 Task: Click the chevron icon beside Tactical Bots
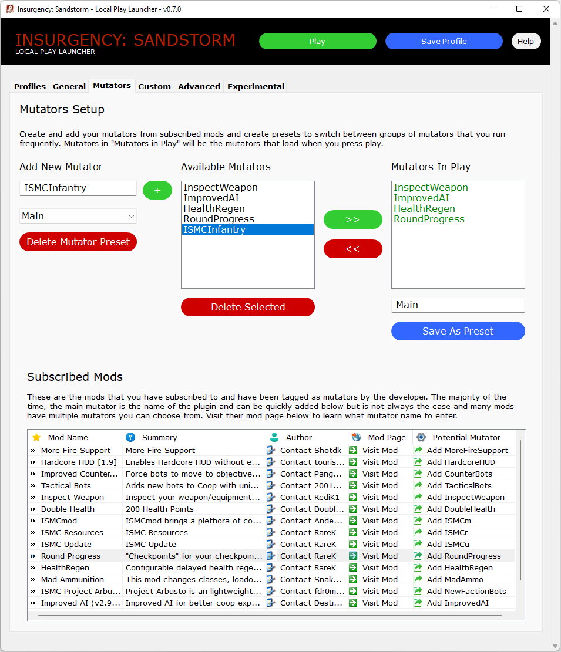point(33,486)
